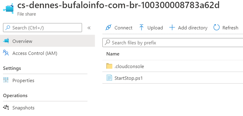Click the Upload button label
Viewport: 243px width, 116px height.
pos(155,28)
